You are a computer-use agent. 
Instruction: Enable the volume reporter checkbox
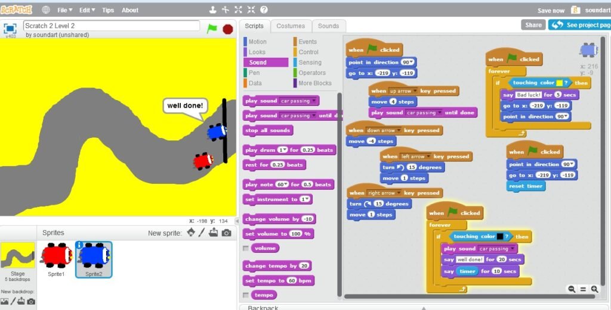tap(246, 248)
